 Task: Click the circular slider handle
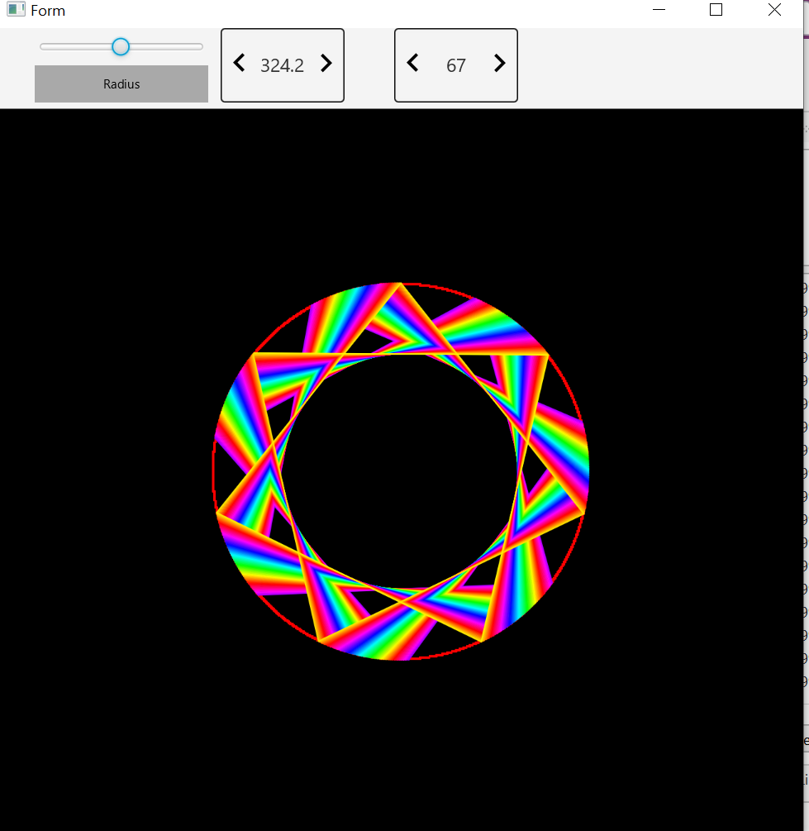click(x=121, y=47)
